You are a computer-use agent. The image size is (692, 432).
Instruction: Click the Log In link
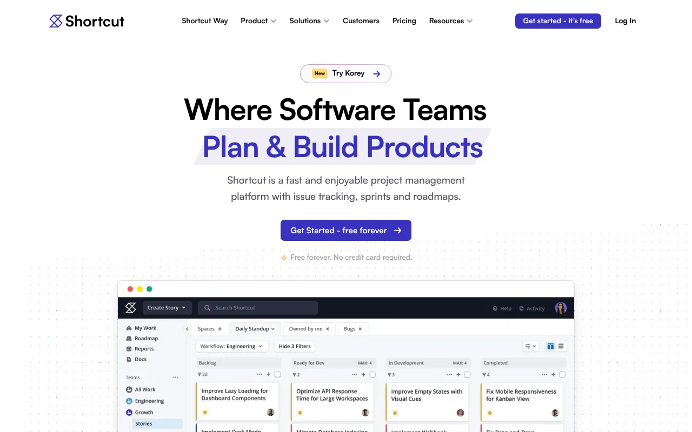click(x=626, y=21)
